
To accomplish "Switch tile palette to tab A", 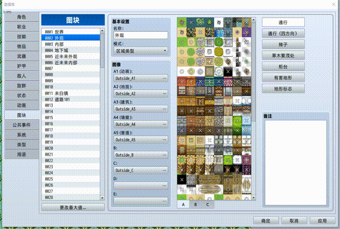I will pyautogui.click(x=183, y=204).
